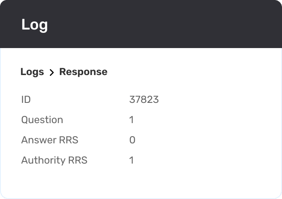Image resolution: width=282 pixels, height=199 pixels.
Task: Focus the current Response page crumb
Action: [x=83, y=72]
